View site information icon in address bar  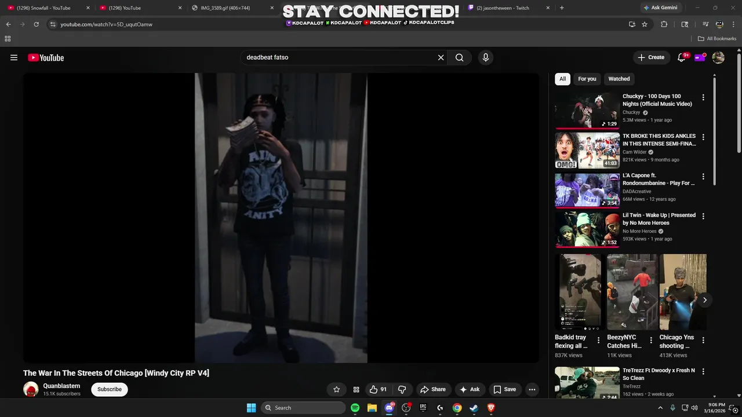(52, 24)
